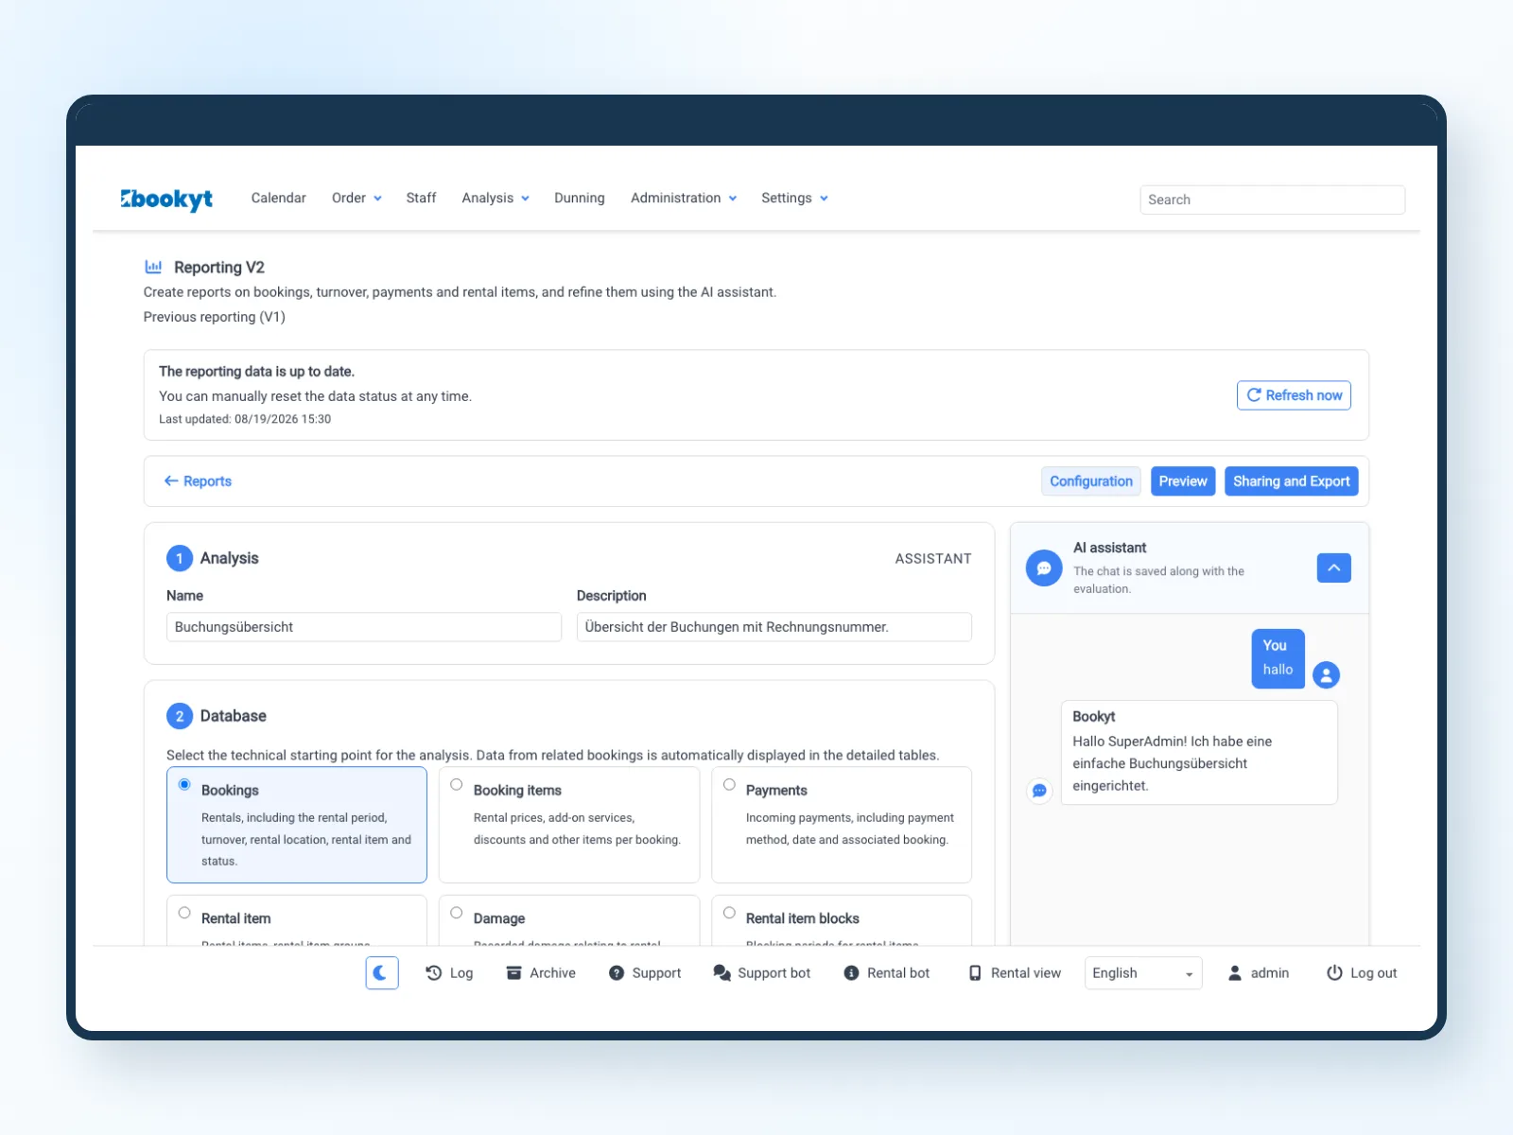Open the Settings dropdown
The width and height of the screenshot is (1513, 1135).
[x=794, y=198]
